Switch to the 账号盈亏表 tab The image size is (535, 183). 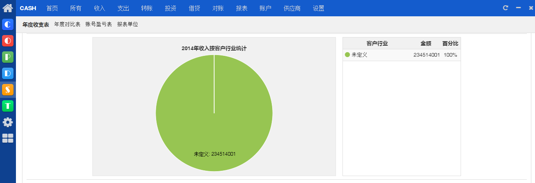pyautogui.click(x=99, y=24)
